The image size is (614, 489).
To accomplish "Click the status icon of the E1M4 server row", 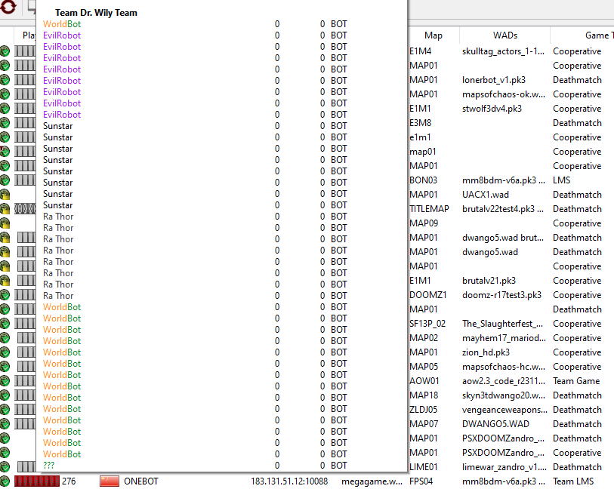I will pos(5,51).
